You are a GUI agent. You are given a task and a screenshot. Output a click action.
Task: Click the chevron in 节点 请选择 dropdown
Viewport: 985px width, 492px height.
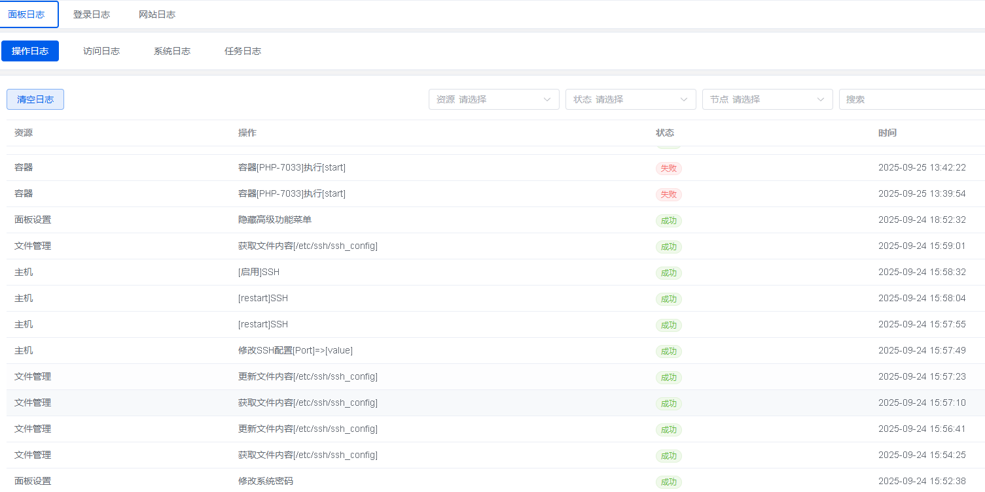821,99
